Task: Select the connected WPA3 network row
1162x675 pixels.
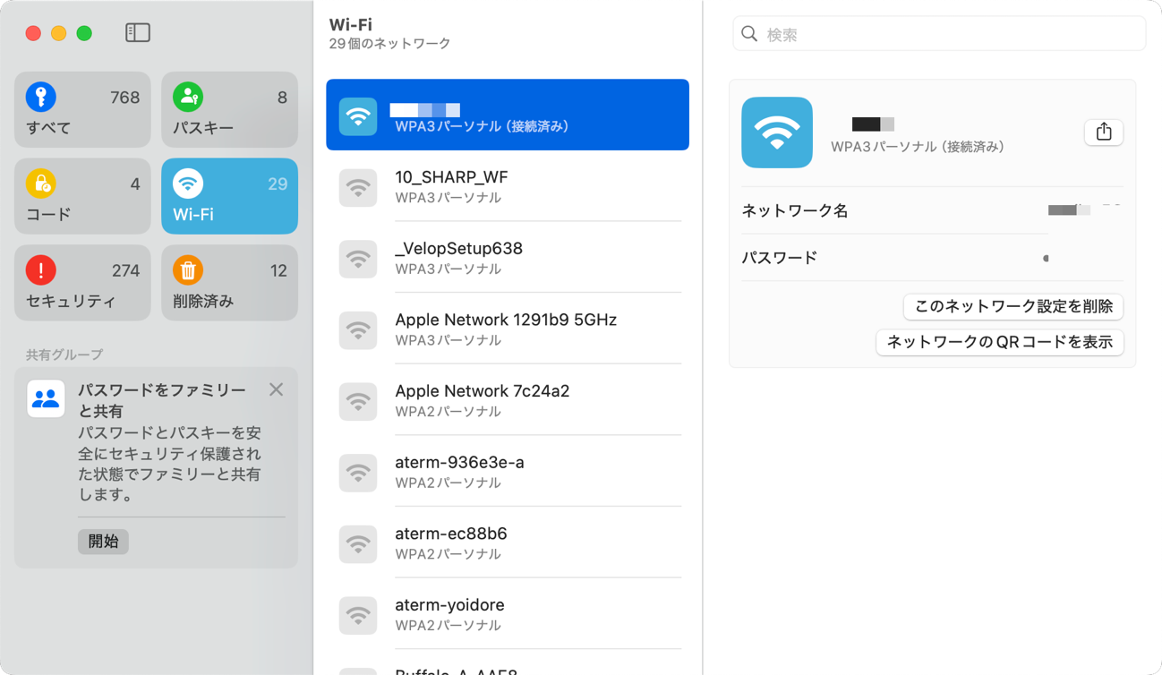Action: (508, 115)
